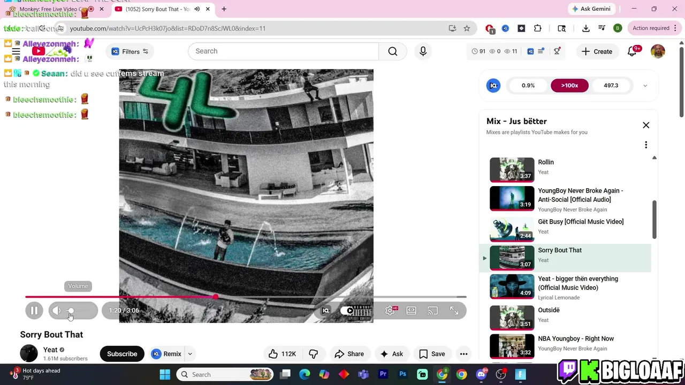
Task: Seek along the red video progress bar
Action: (x=246, y=297)
